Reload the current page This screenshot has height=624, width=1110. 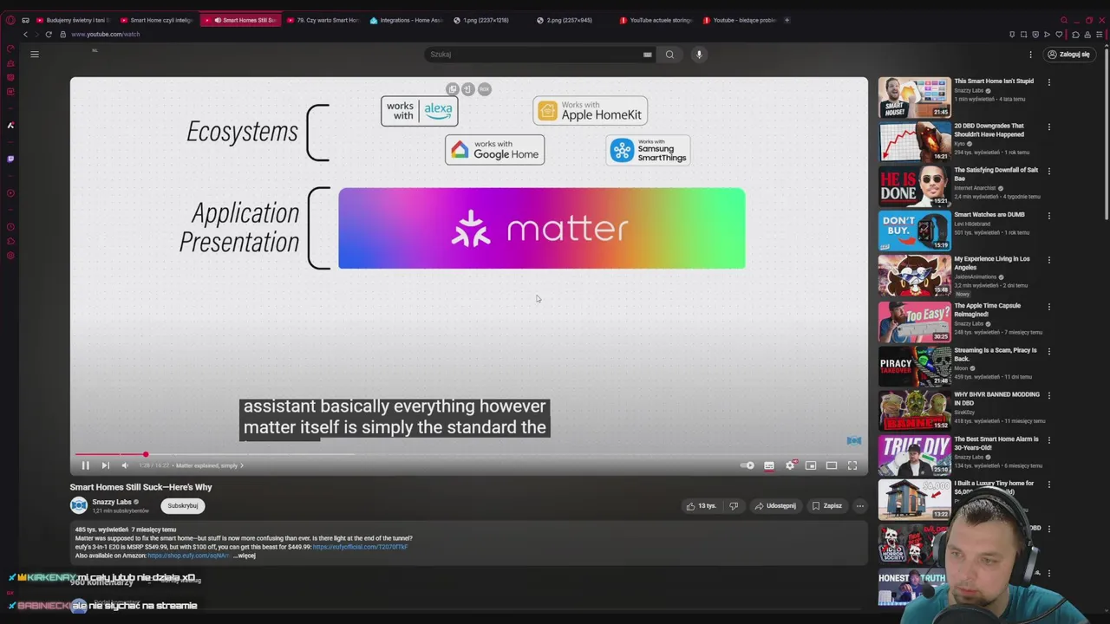(49, 34)
